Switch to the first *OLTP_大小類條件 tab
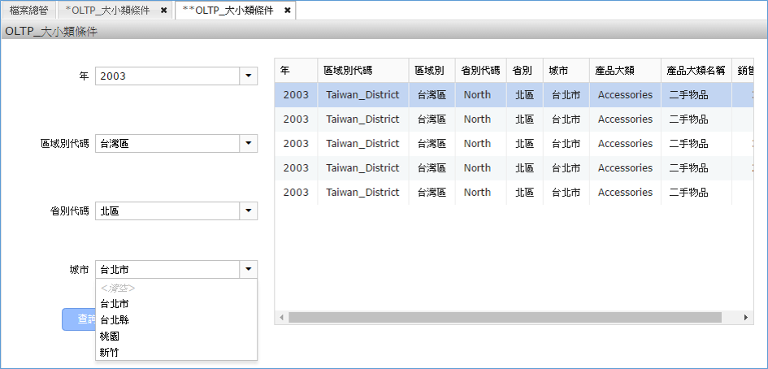Screen dimensions: 768x369 (106, 11)
